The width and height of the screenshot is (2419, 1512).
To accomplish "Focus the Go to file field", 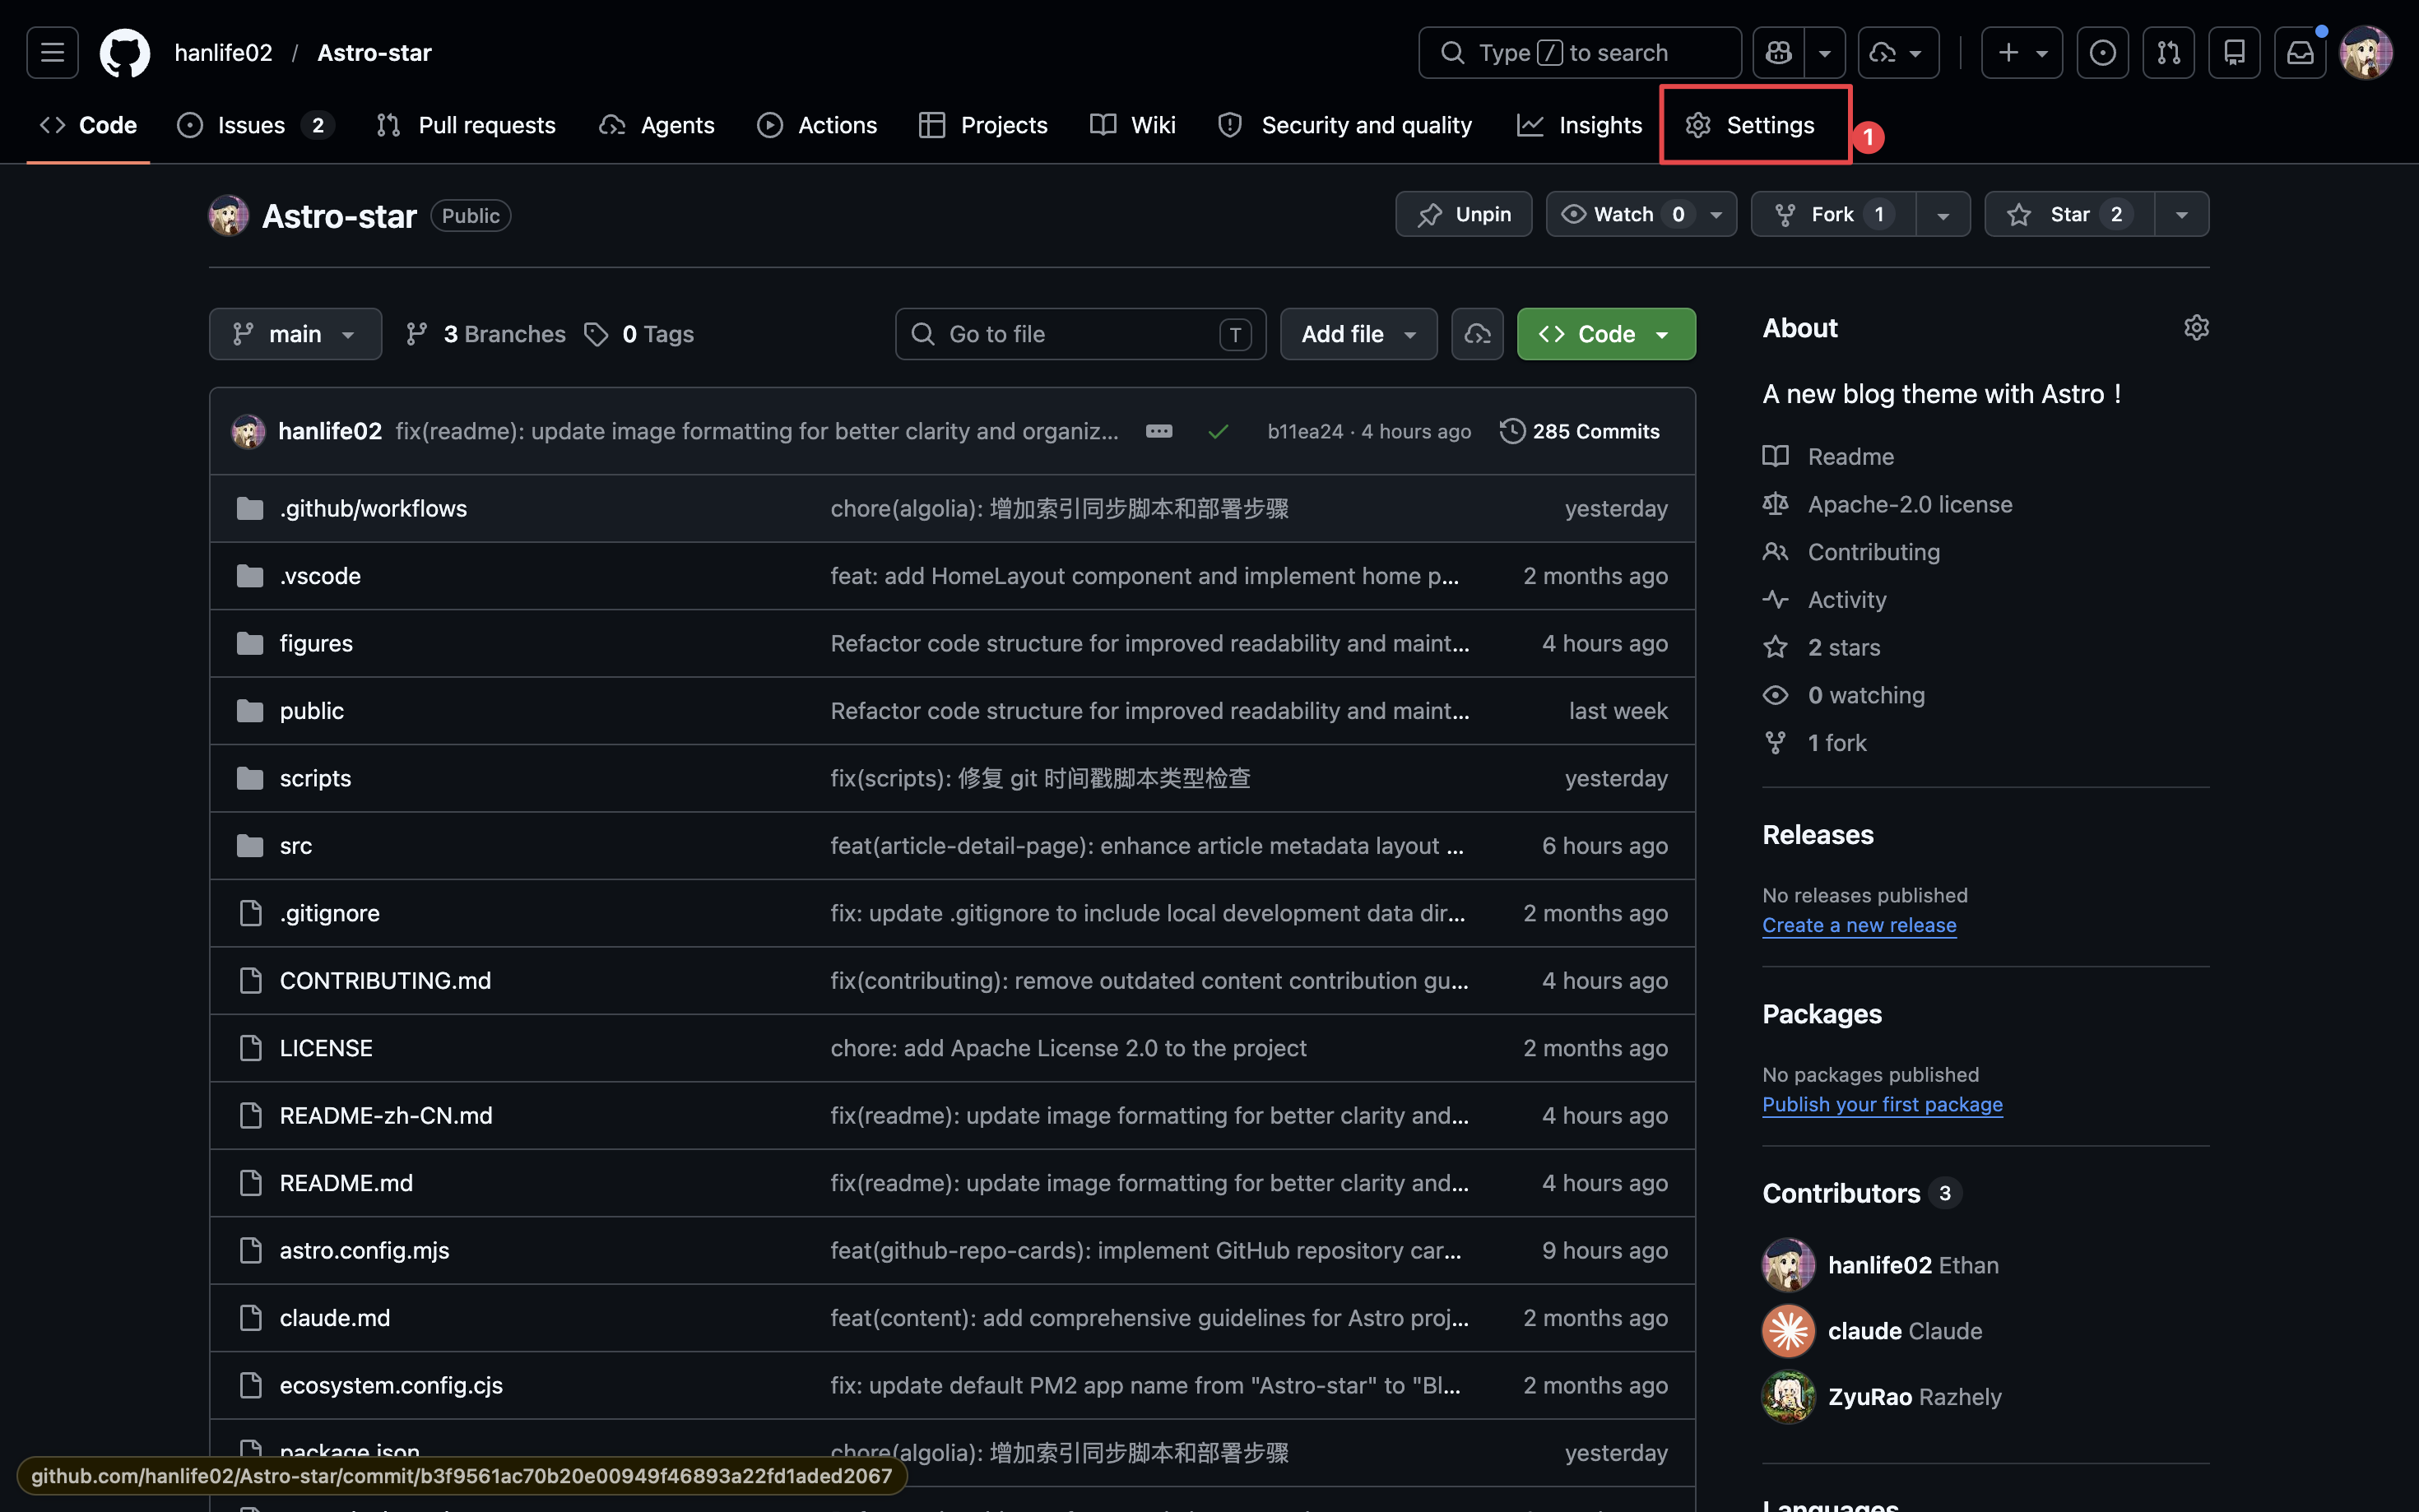I will coord(1080,334).
